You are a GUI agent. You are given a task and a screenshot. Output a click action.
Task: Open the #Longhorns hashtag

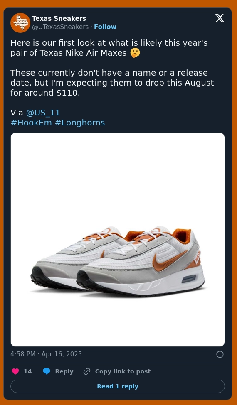pyautogui.click(x=80, y=123)
